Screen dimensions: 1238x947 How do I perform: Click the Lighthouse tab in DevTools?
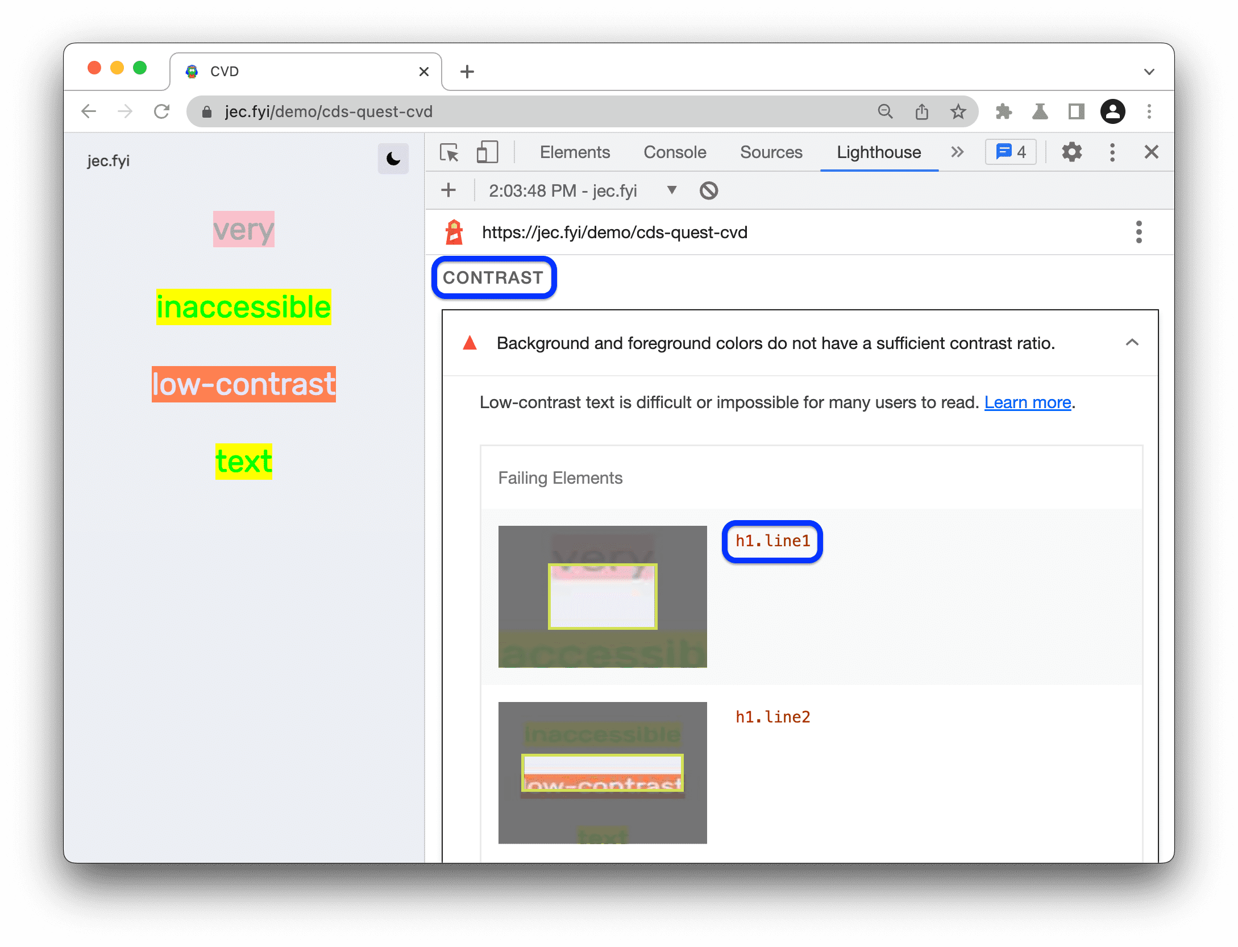(x=879, y=153)
